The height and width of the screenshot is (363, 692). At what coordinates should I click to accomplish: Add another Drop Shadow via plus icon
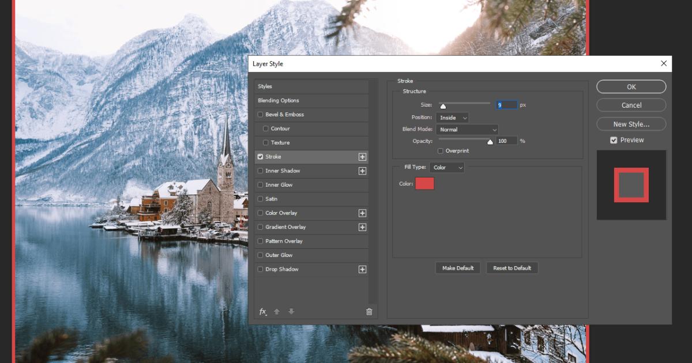363,269
